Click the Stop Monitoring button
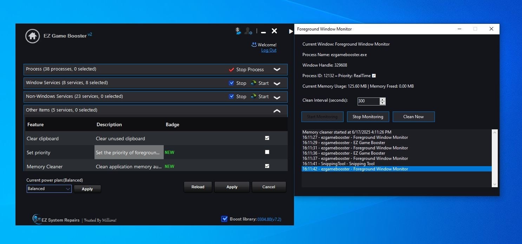This screenshot has width=522, height=244. [x=368, y=117]
